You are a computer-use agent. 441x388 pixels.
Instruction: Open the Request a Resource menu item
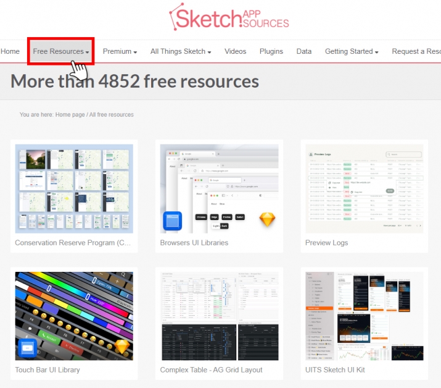(416, 51)
